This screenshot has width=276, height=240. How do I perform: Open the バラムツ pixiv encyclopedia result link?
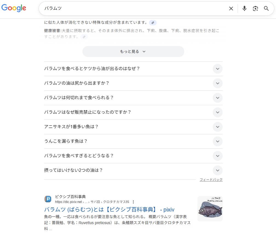[109, 210]
